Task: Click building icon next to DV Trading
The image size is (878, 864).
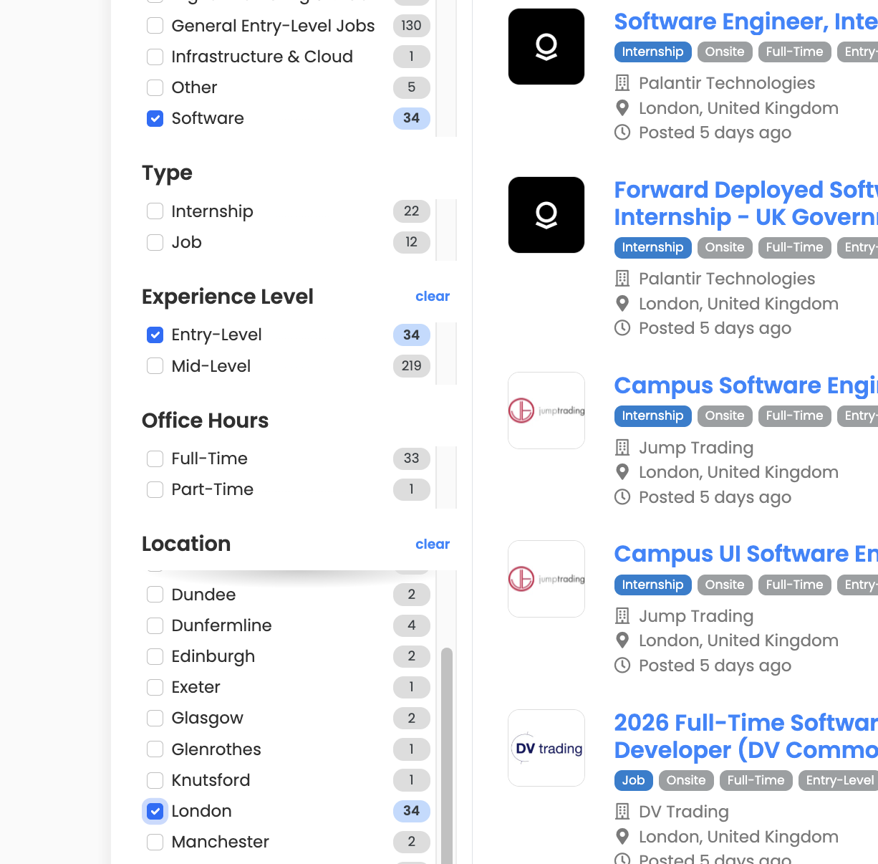Action: (622, 812)
